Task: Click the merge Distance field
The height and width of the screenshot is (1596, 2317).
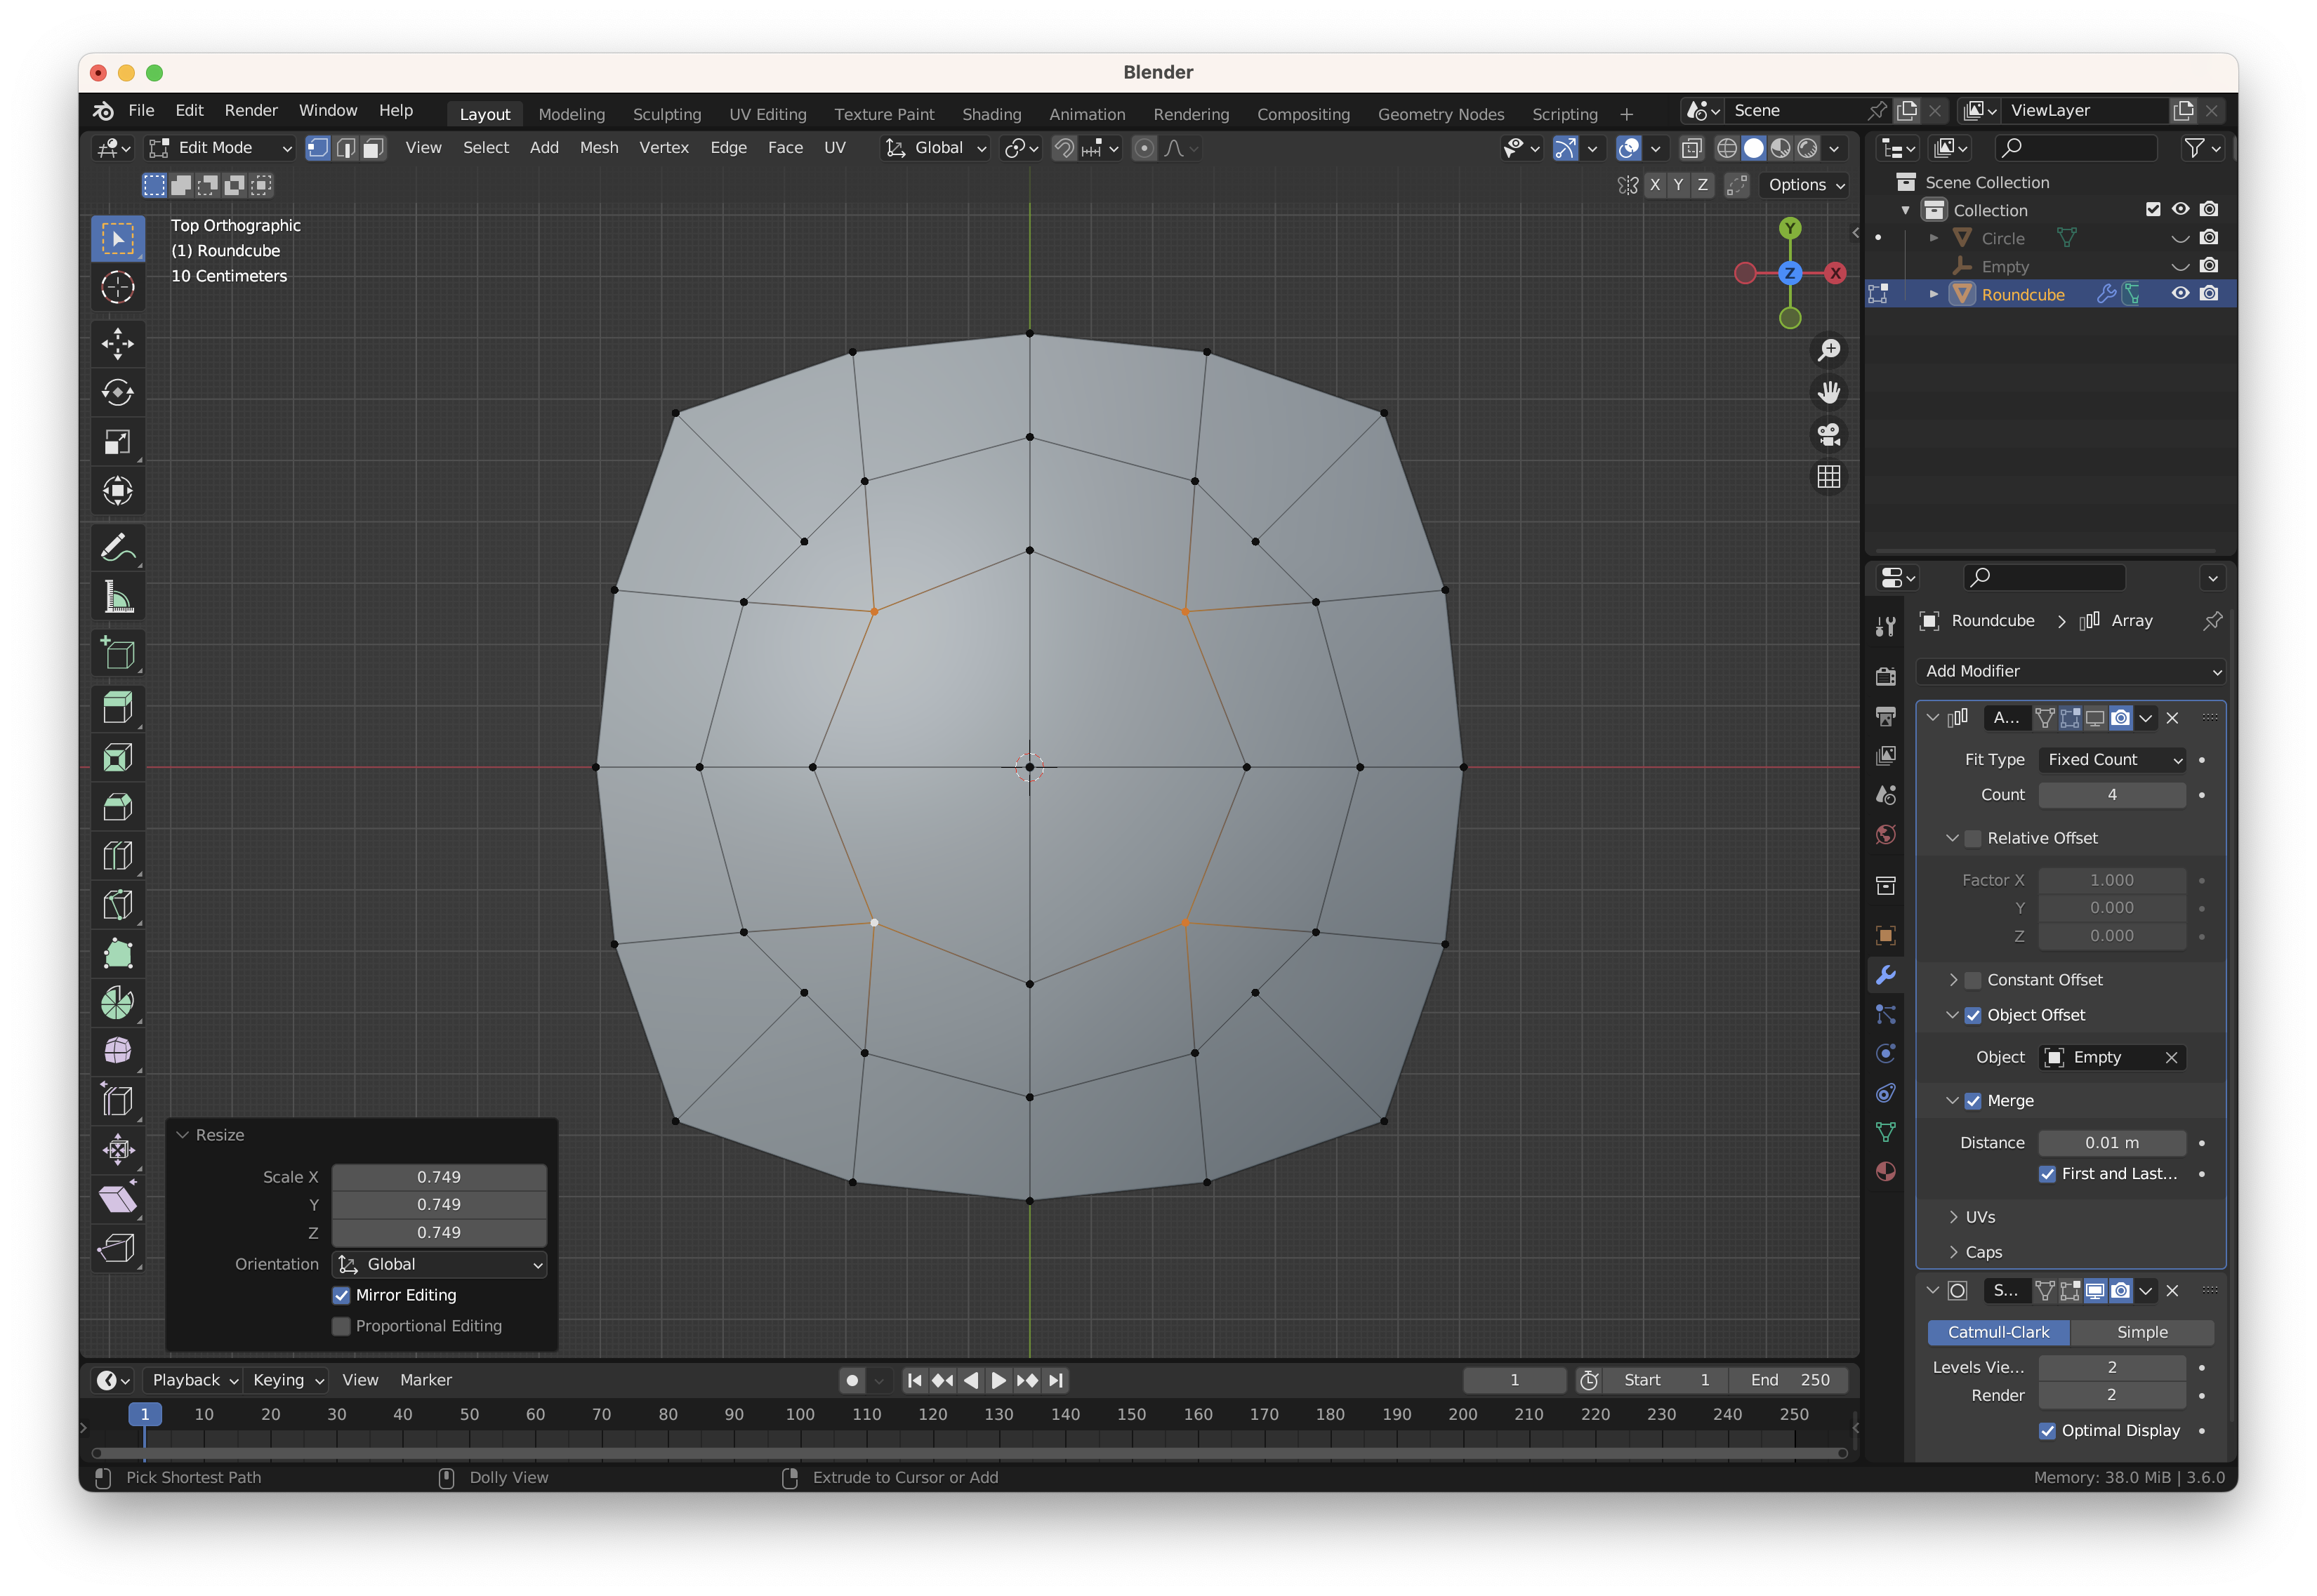Action: 2112,1143
